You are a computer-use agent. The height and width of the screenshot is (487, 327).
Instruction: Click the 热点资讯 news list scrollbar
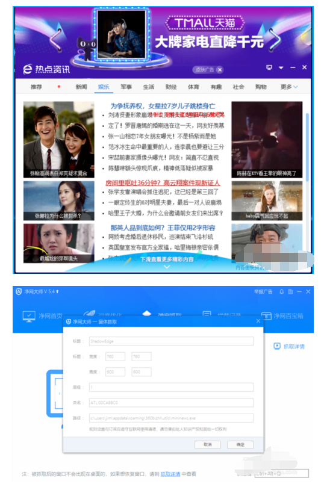(x=307, y=147)
